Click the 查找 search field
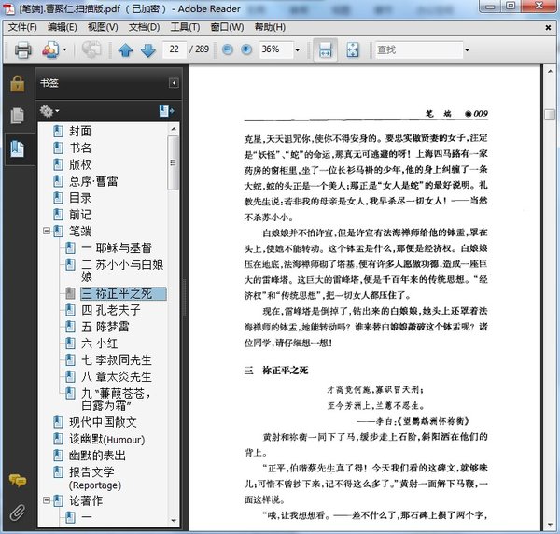This screenshot has height=534, width=560. pyautogui.click(x=418, y=49)
